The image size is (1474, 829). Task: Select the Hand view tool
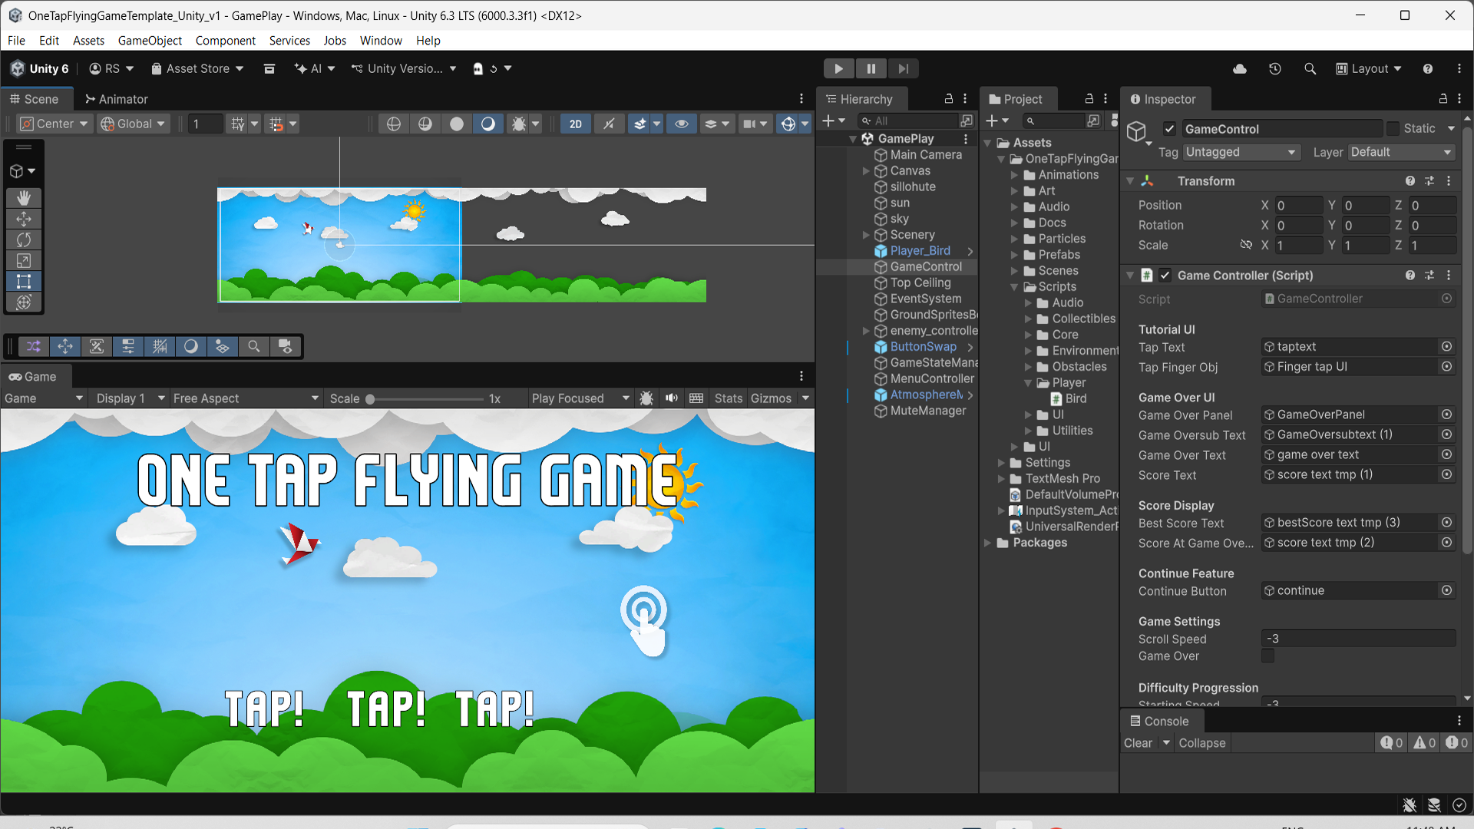coord(24,197)
